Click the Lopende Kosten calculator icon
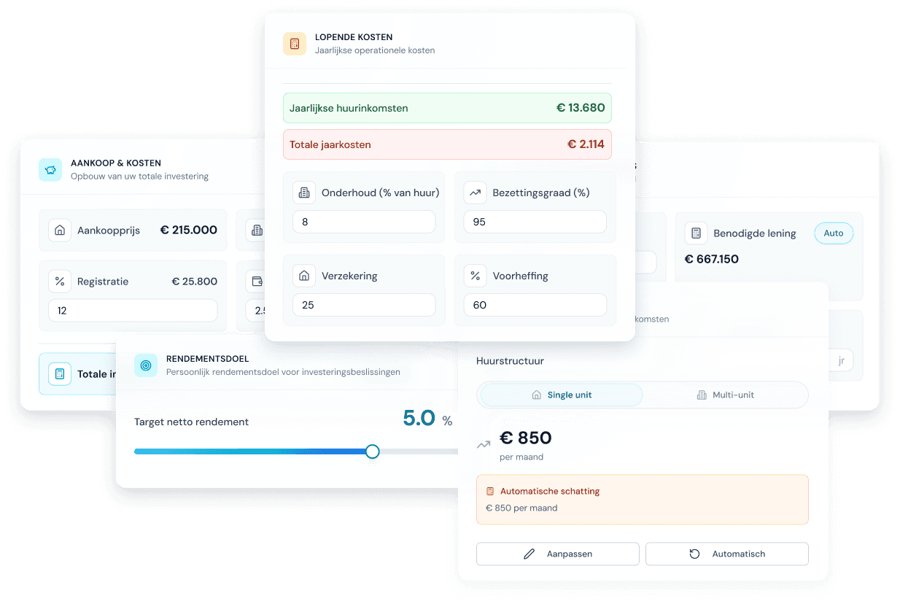The image size is (900, 609). pos(295,44)
